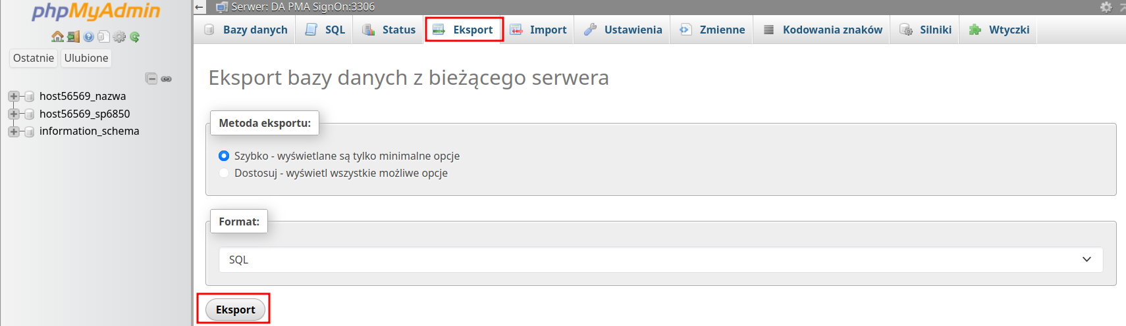Click the 'Eksport bazy danych z bieżącego serwera' heading

coord(408,78)
